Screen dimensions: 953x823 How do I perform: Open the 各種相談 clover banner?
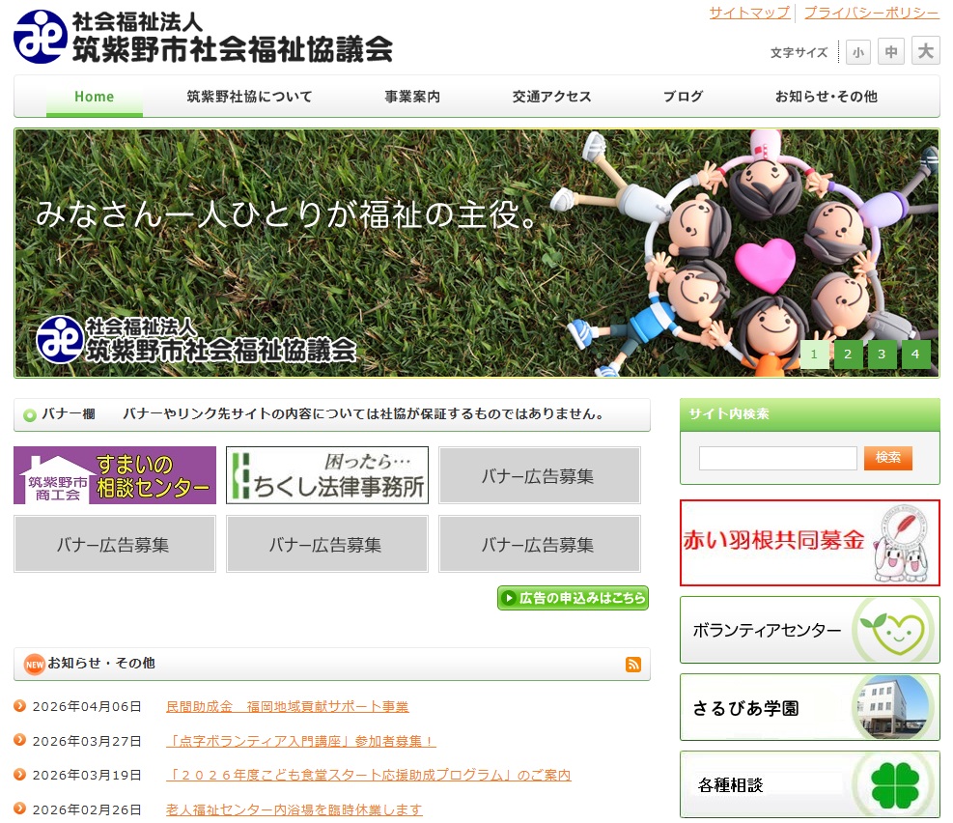[x=809, y=783]
